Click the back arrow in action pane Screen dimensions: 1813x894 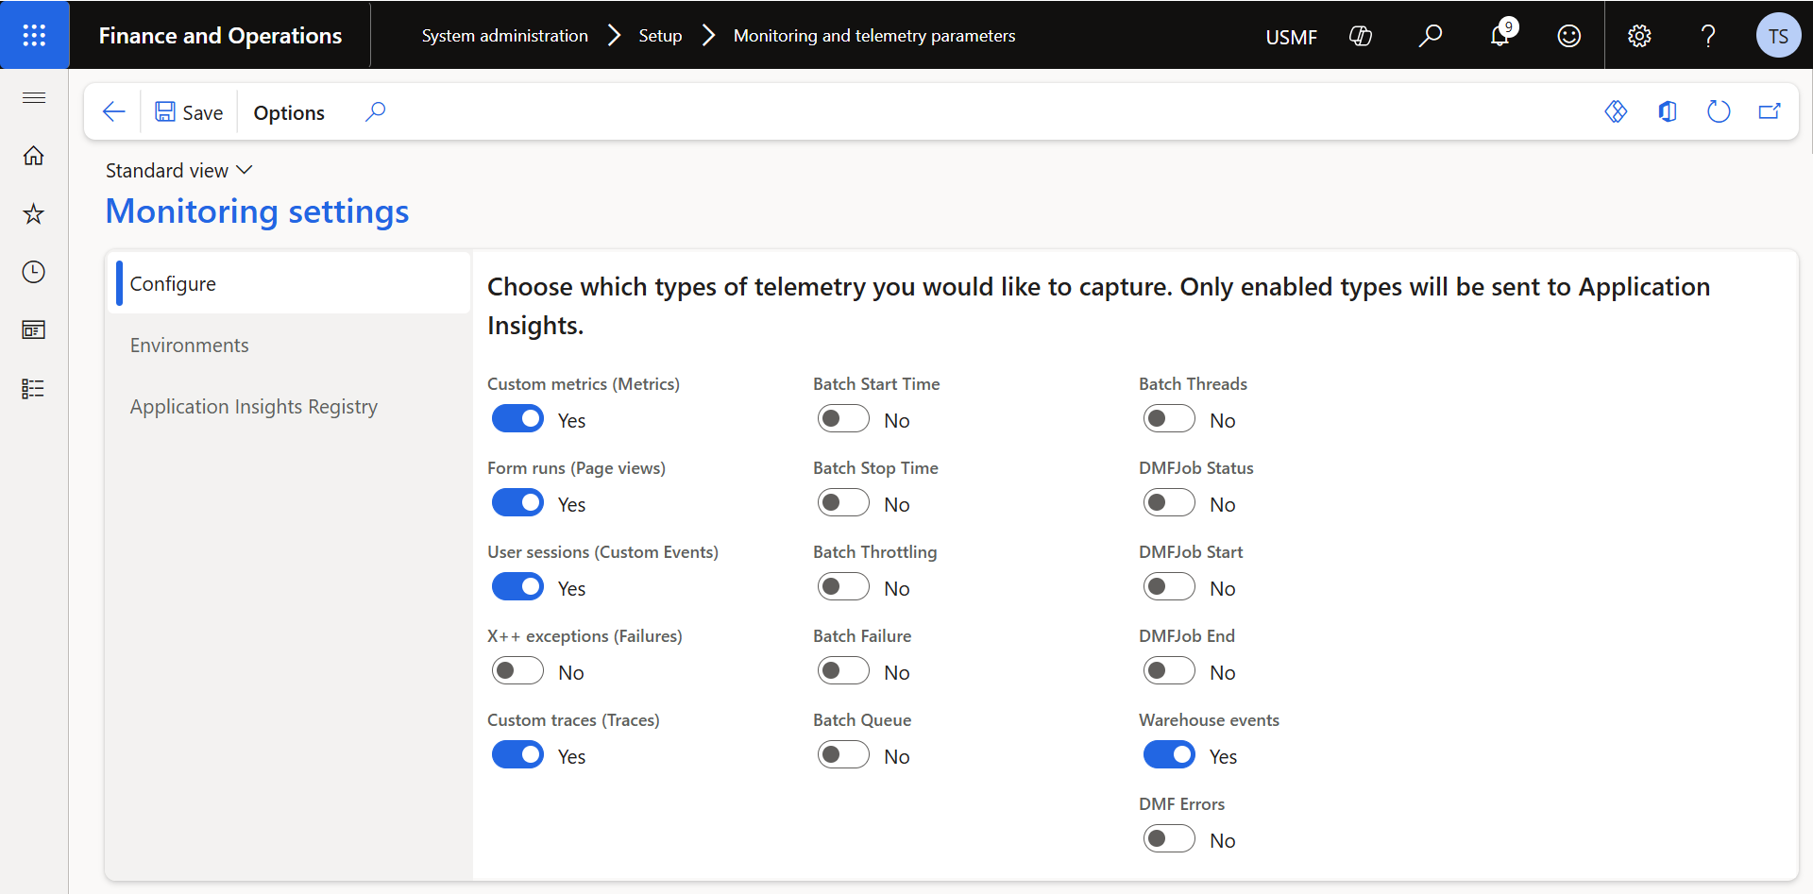coord(114,111)
